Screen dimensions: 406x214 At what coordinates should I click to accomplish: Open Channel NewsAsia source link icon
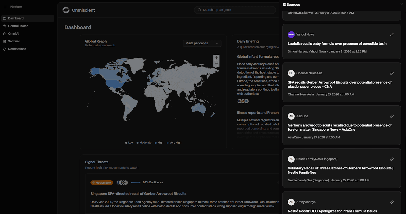point(392,73)
